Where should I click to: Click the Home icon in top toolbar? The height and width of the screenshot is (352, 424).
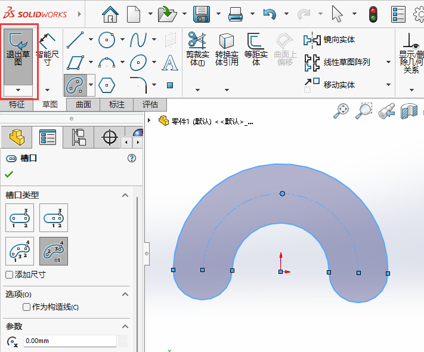click(x=110, y=14)
